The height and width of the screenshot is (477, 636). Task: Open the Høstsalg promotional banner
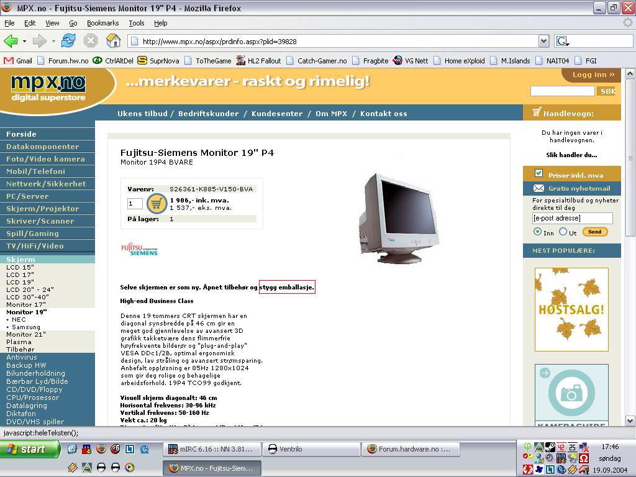pos(571,309)
